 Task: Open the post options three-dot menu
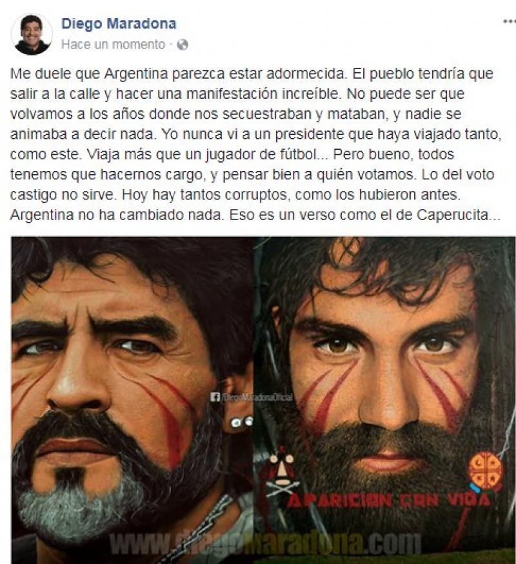509,22
